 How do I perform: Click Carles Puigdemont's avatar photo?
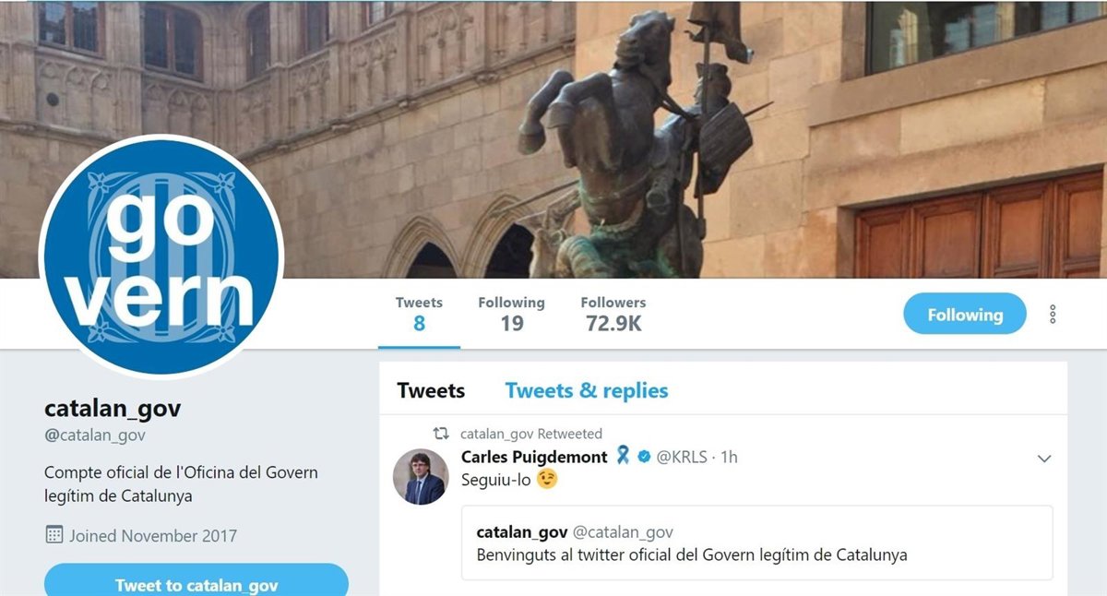tap(421, 477)
